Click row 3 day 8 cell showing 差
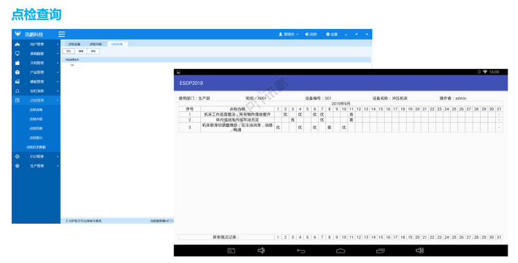This screenshot has width=518, height=263. click(x=329, y=128)
